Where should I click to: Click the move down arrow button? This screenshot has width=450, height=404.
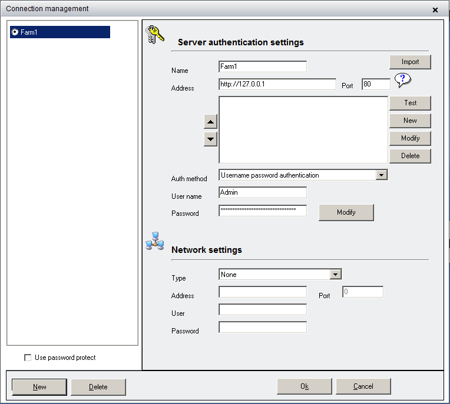point(210,139)
